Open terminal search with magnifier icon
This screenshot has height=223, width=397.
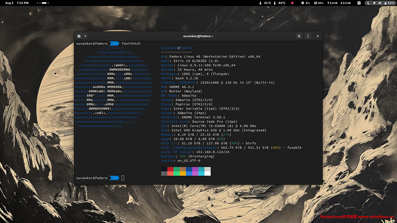coord(299,36)
